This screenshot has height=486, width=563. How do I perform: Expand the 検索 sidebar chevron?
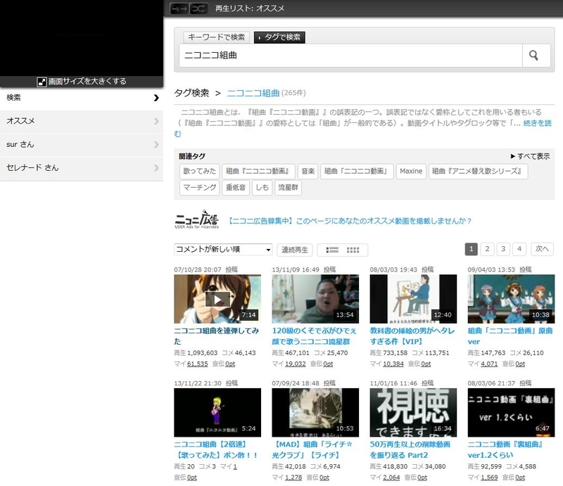click(156, 98)
